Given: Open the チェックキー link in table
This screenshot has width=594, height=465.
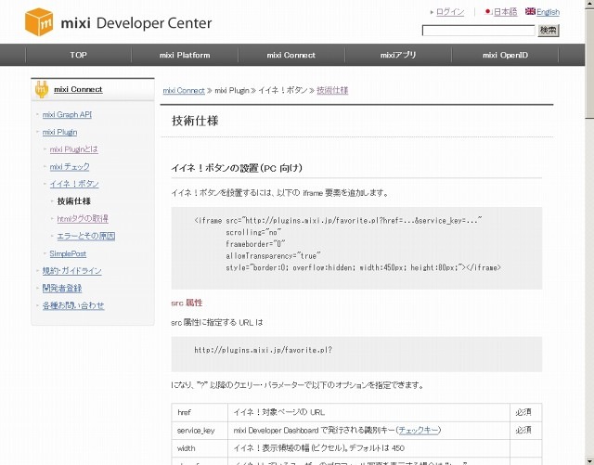Looking at the screenshot, I should click(419, 430).
